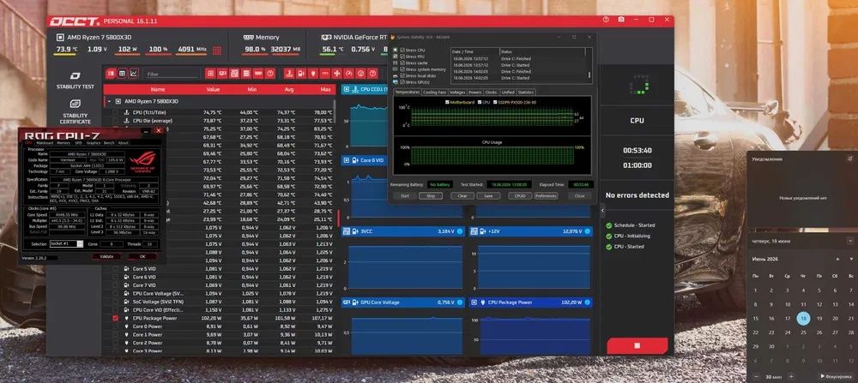Screen dimensions: 858x383
Task: Stop the OCCT test with the red stop button
Action: click(637, 346)
